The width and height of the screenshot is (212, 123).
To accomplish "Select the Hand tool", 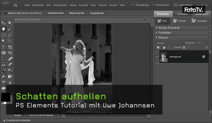I will [x=3, y=29].
